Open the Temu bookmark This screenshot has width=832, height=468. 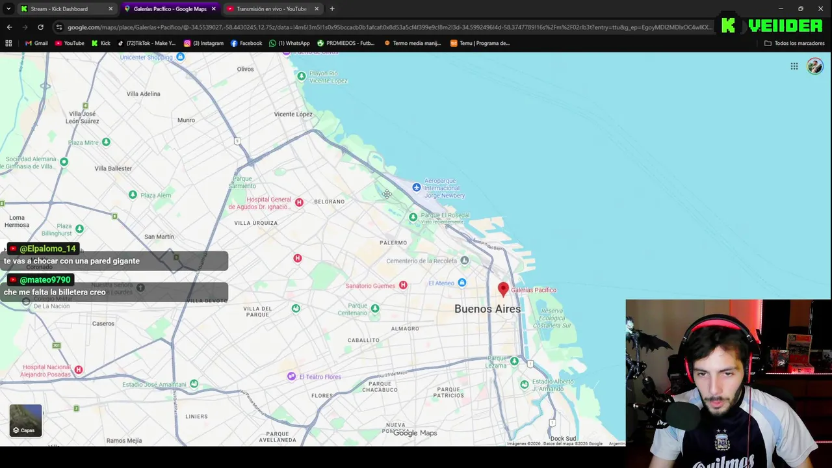480,44
